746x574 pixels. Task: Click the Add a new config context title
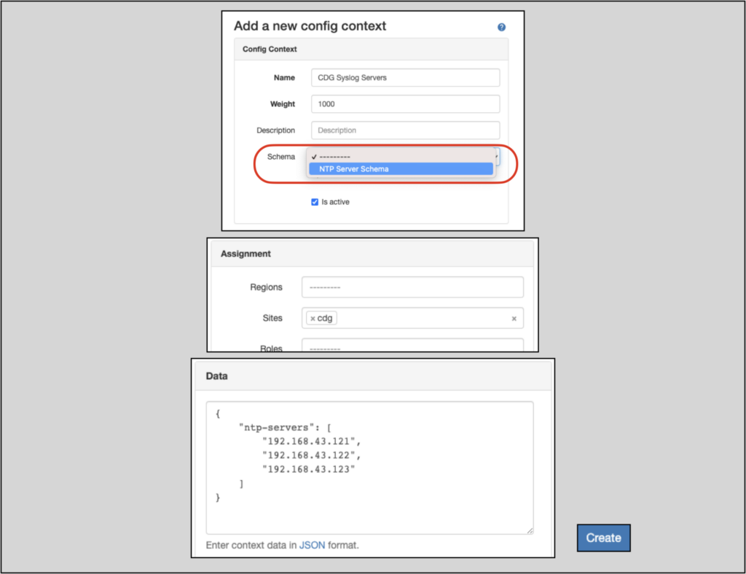310,26
